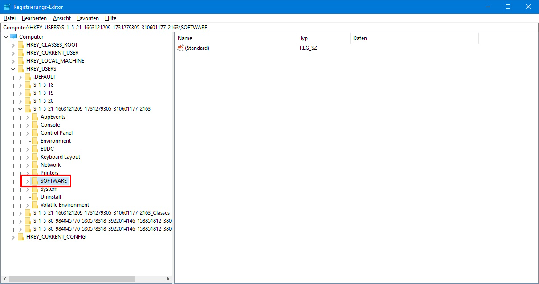Collapse the HKEY_USERS branch
The image size is (539, 284).
(13, 69)
